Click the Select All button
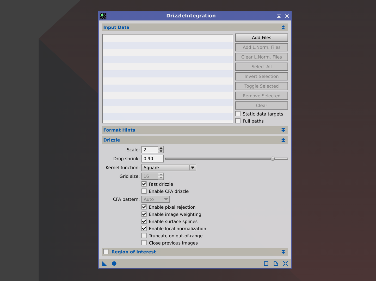 262,67
